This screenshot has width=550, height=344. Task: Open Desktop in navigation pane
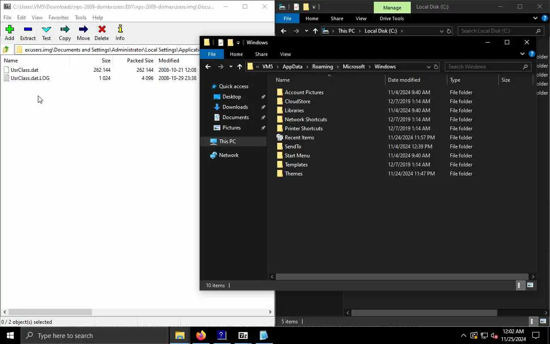coord(232,97)
